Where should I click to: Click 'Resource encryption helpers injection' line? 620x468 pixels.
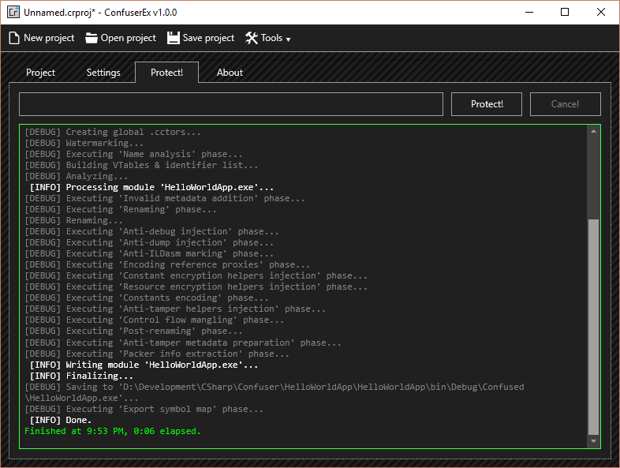(x=196, y=286)
